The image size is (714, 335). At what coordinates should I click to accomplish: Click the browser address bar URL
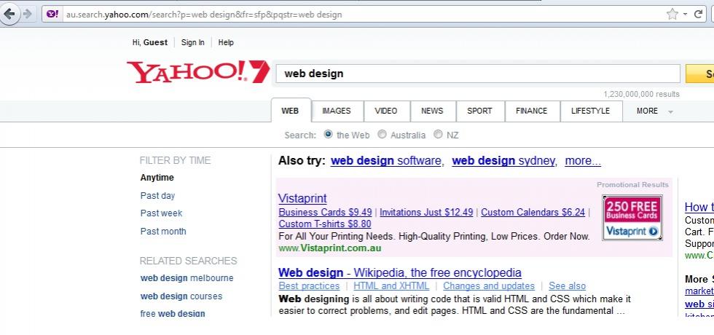204,15
